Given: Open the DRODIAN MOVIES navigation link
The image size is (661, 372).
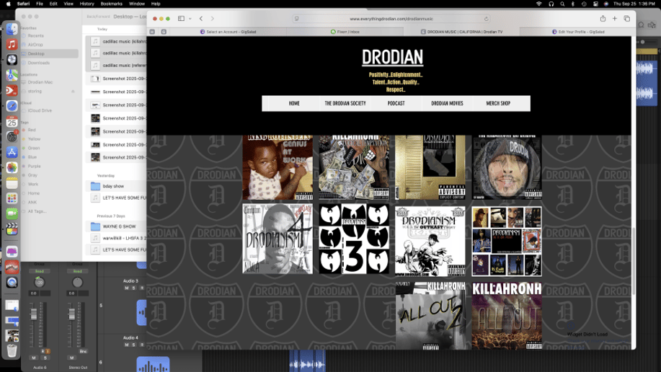Looking at the screenshot, I should point(447,103).
